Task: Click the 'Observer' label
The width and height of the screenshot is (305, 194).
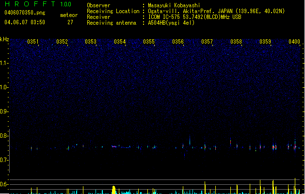Action: tap(98, 5)
